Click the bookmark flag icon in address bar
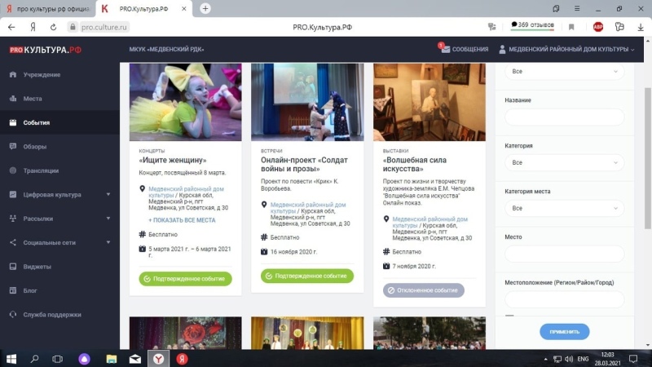The width and height of the screenshot is (652, 367). pyautogui.click(x=571, y=26)
